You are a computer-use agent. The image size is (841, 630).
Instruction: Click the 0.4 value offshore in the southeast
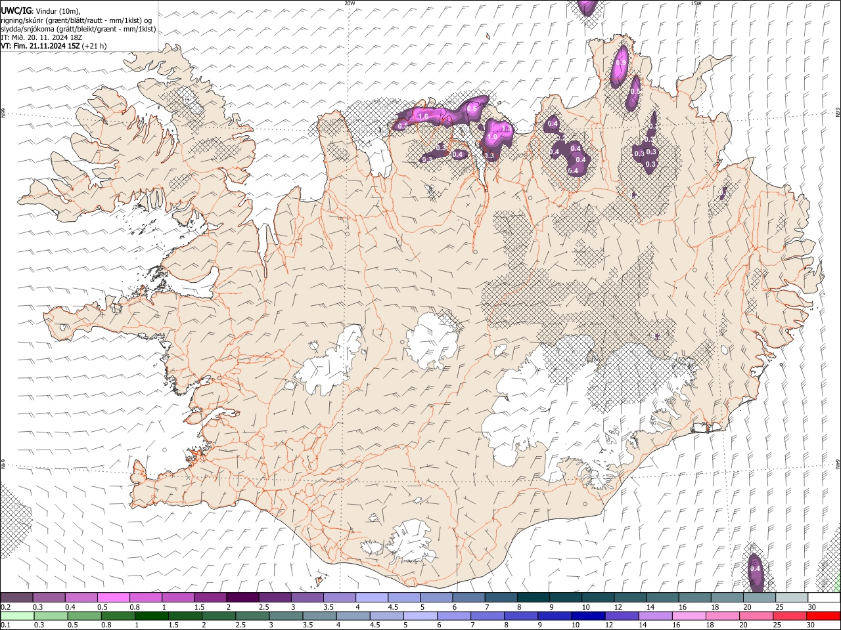click(x=755, y=569)
